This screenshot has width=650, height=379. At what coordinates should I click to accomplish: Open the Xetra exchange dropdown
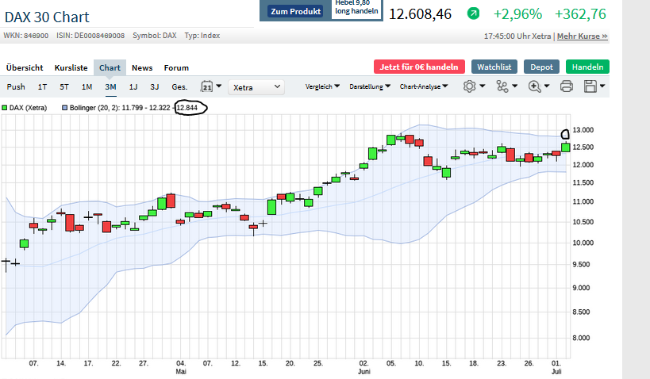[256, 86]
